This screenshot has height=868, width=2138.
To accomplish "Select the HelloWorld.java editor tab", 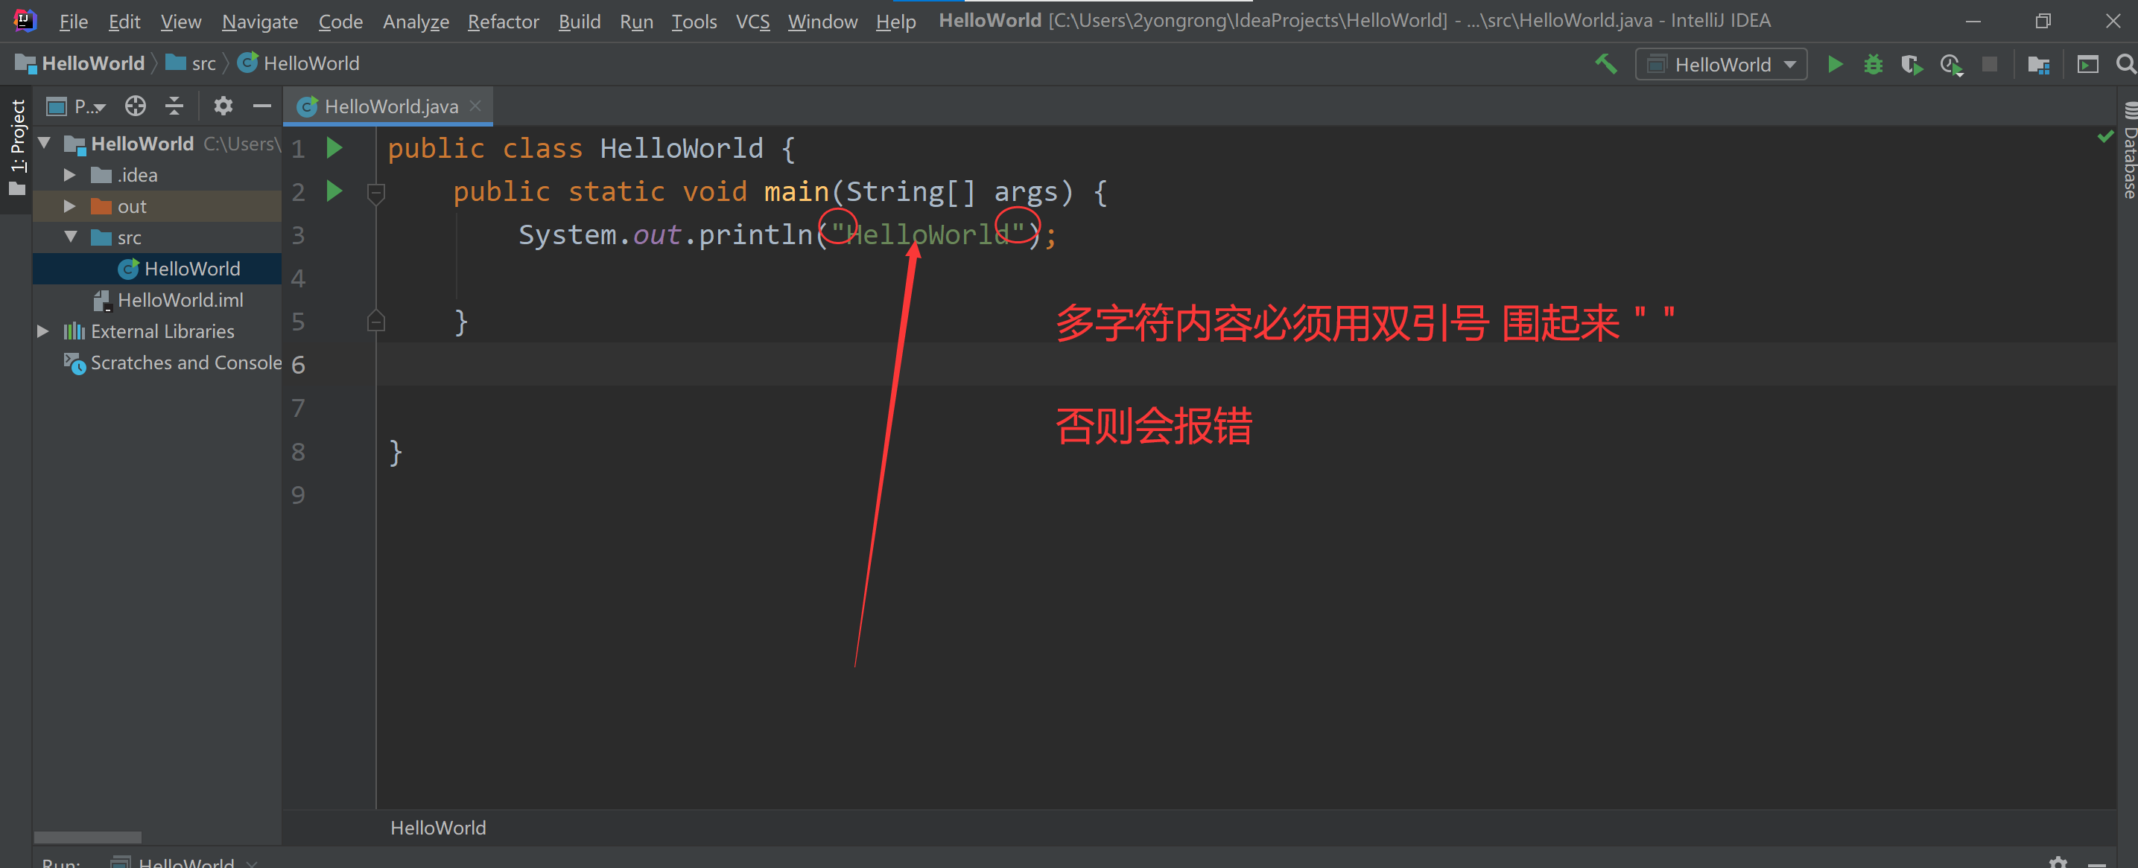I will (390, 106).
